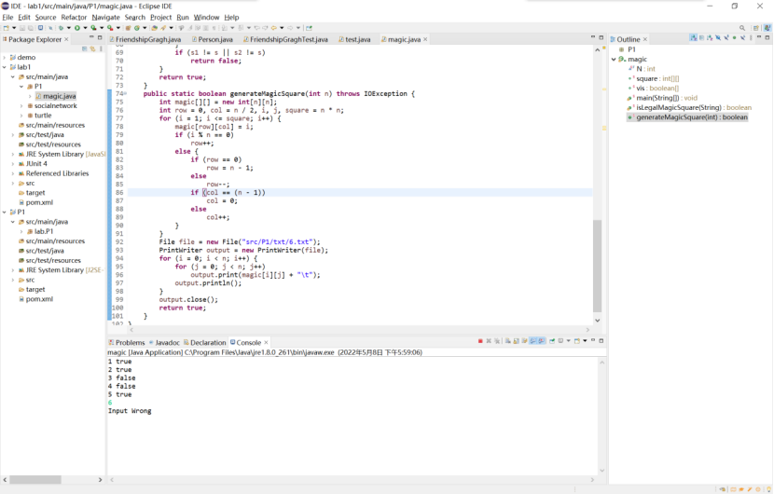Click the Back navigation arrow in toolbar
Image resolution: width=774 pixels, height=494 pixels.
coord(273,28)
